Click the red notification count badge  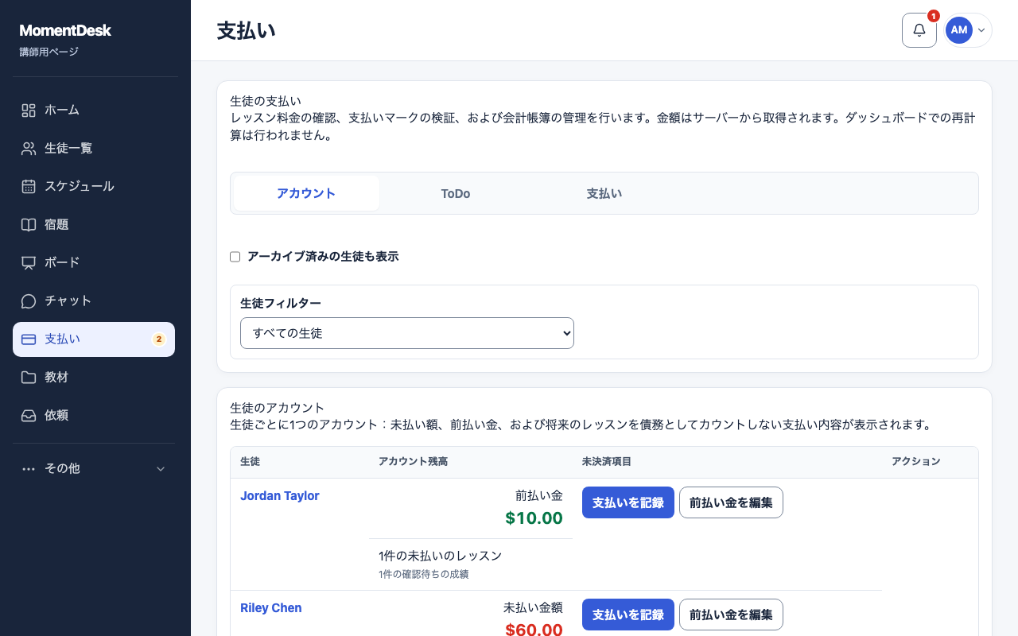tap(934, 16)
